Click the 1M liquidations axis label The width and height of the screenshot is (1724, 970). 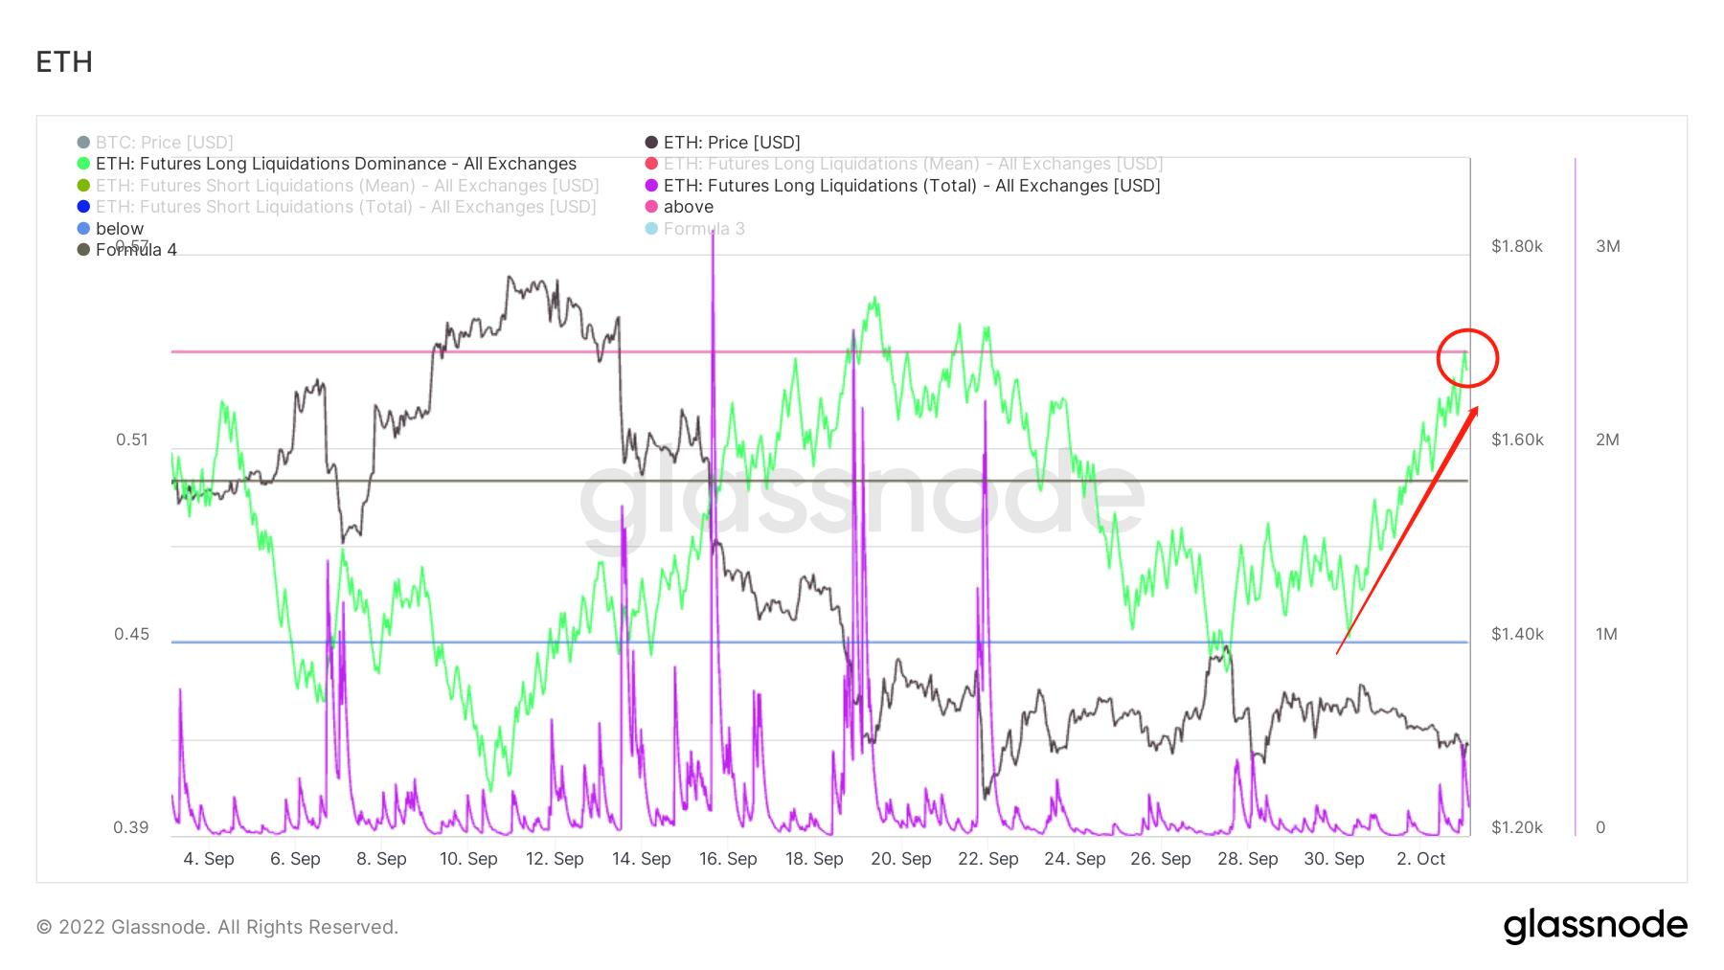[1607, 634]
